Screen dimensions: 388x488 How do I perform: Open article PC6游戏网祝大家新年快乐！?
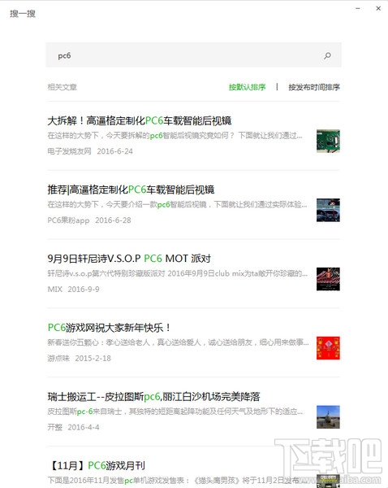[109, 328]
